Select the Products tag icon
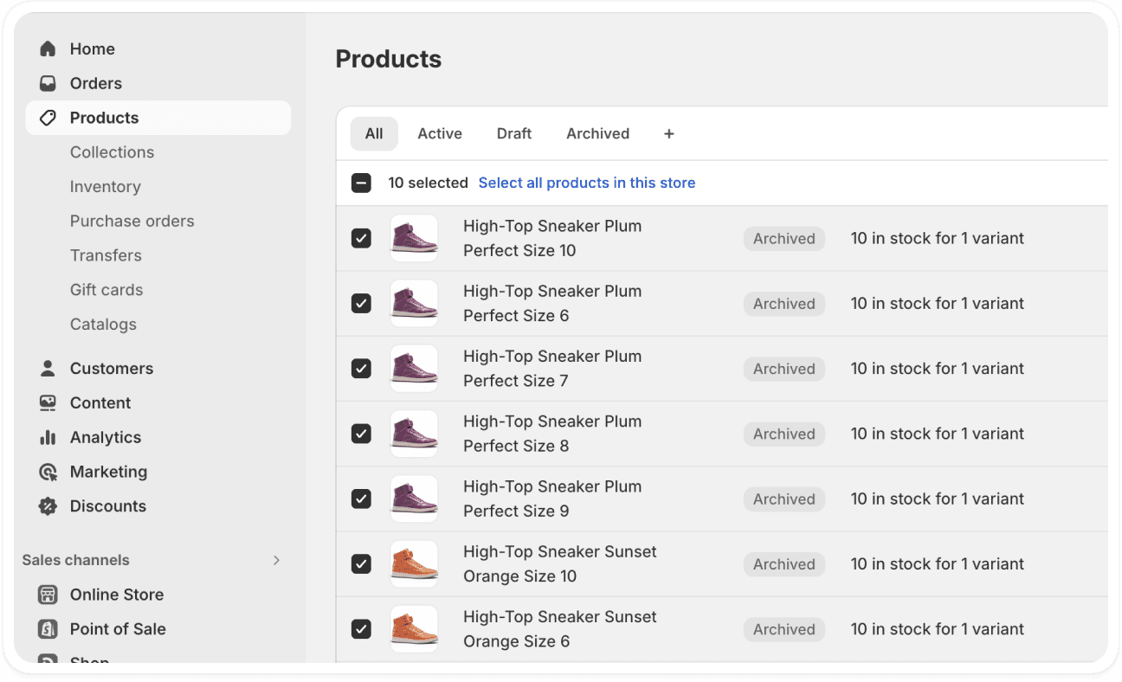1122x682 pixels. 48,118
